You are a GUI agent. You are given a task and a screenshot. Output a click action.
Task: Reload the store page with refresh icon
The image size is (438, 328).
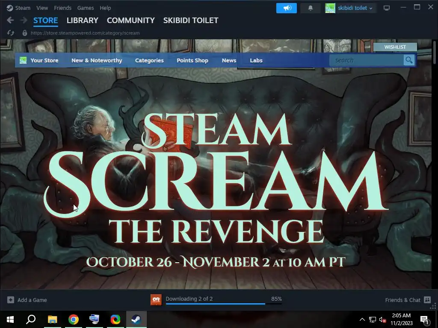click(x=11, y=33)
